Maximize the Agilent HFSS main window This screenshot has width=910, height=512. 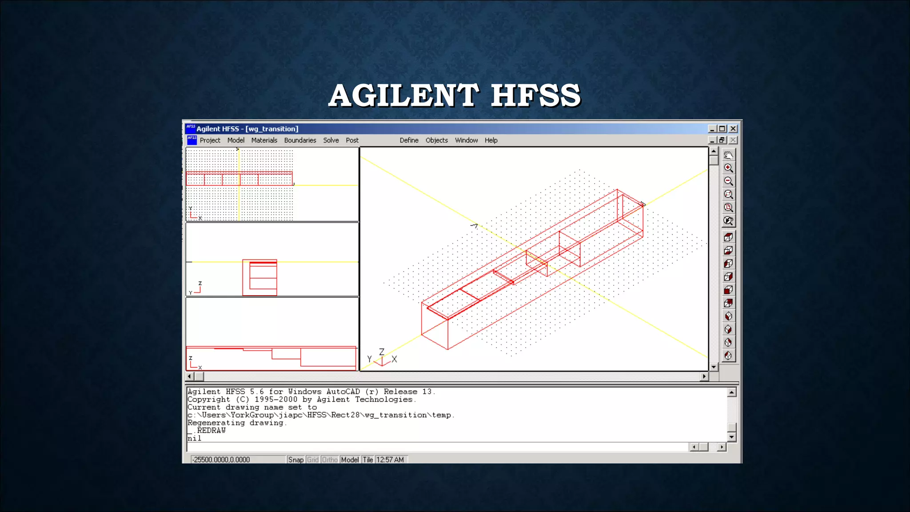(722, 128)
